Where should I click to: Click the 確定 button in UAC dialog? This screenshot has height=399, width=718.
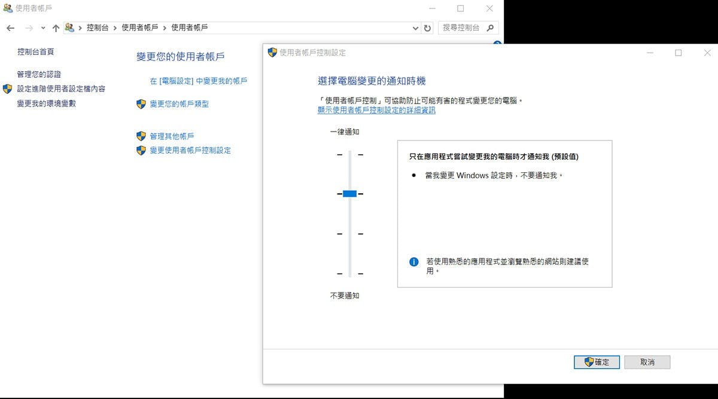click(597, 362)
